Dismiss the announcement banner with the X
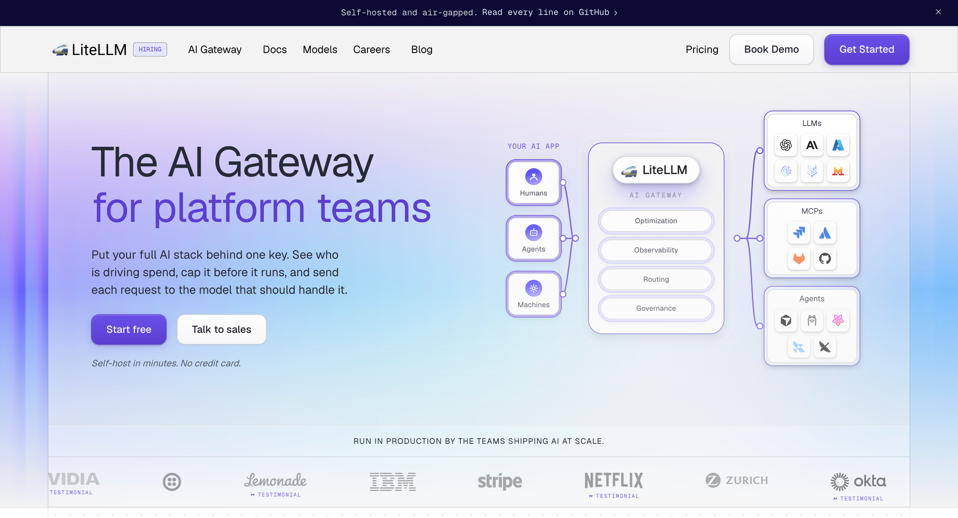Screen dimensions: 958x518 (x=938, y=12)
